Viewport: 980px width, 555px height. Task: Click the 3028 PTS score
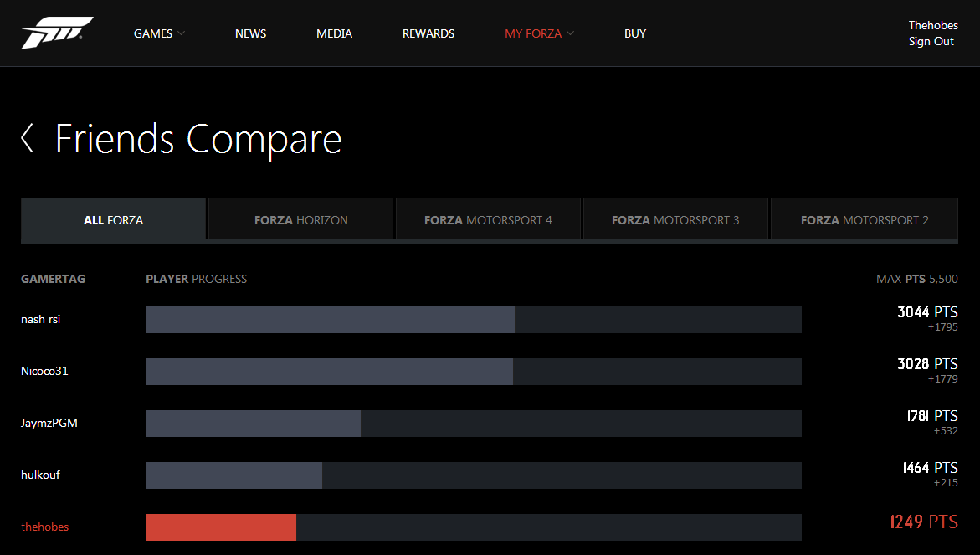(x=927, y=364)
